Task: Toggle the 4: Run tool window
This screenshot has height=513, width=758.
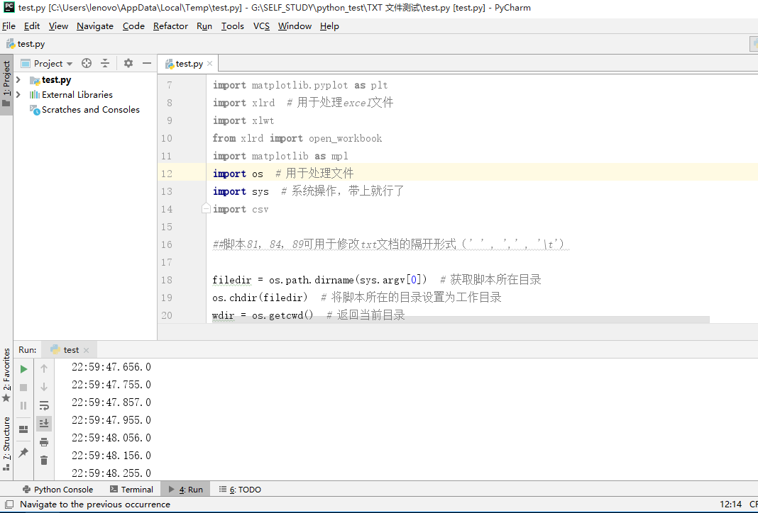Action: click(x=186, y=490)
